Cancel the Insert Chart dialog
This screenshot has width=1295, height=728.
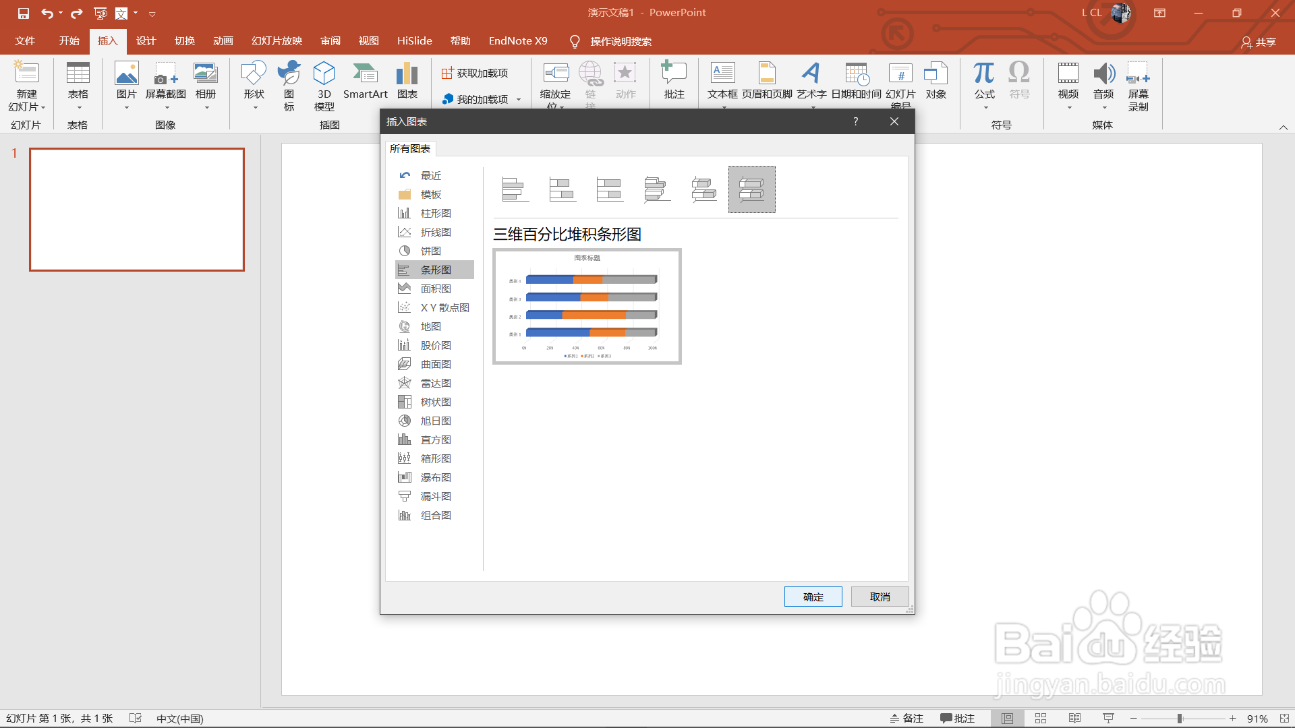pyautogui.click(x=880, y=597)
